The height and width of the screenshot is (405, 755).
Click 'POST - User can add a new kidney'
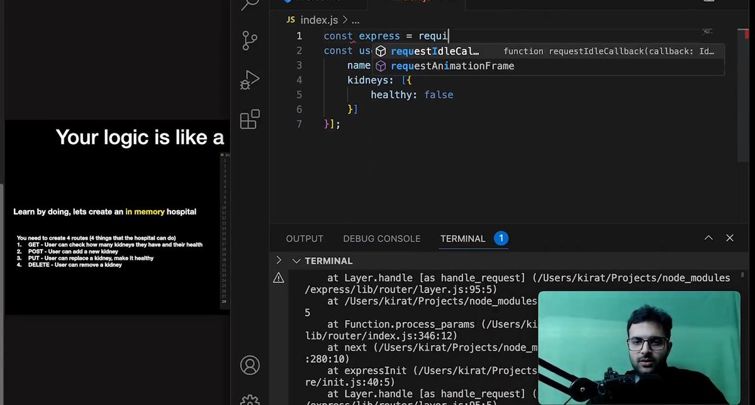[x=74, y=252]
